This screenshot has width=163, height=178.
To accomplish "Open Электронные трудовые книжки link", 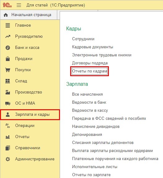I will click(x=102, y=55).
